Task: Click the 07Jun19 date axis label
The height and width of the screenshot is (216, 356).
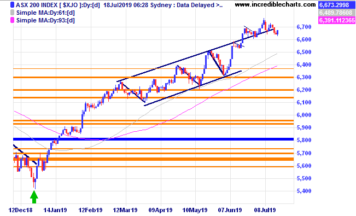Action: (x=230, y=210)
